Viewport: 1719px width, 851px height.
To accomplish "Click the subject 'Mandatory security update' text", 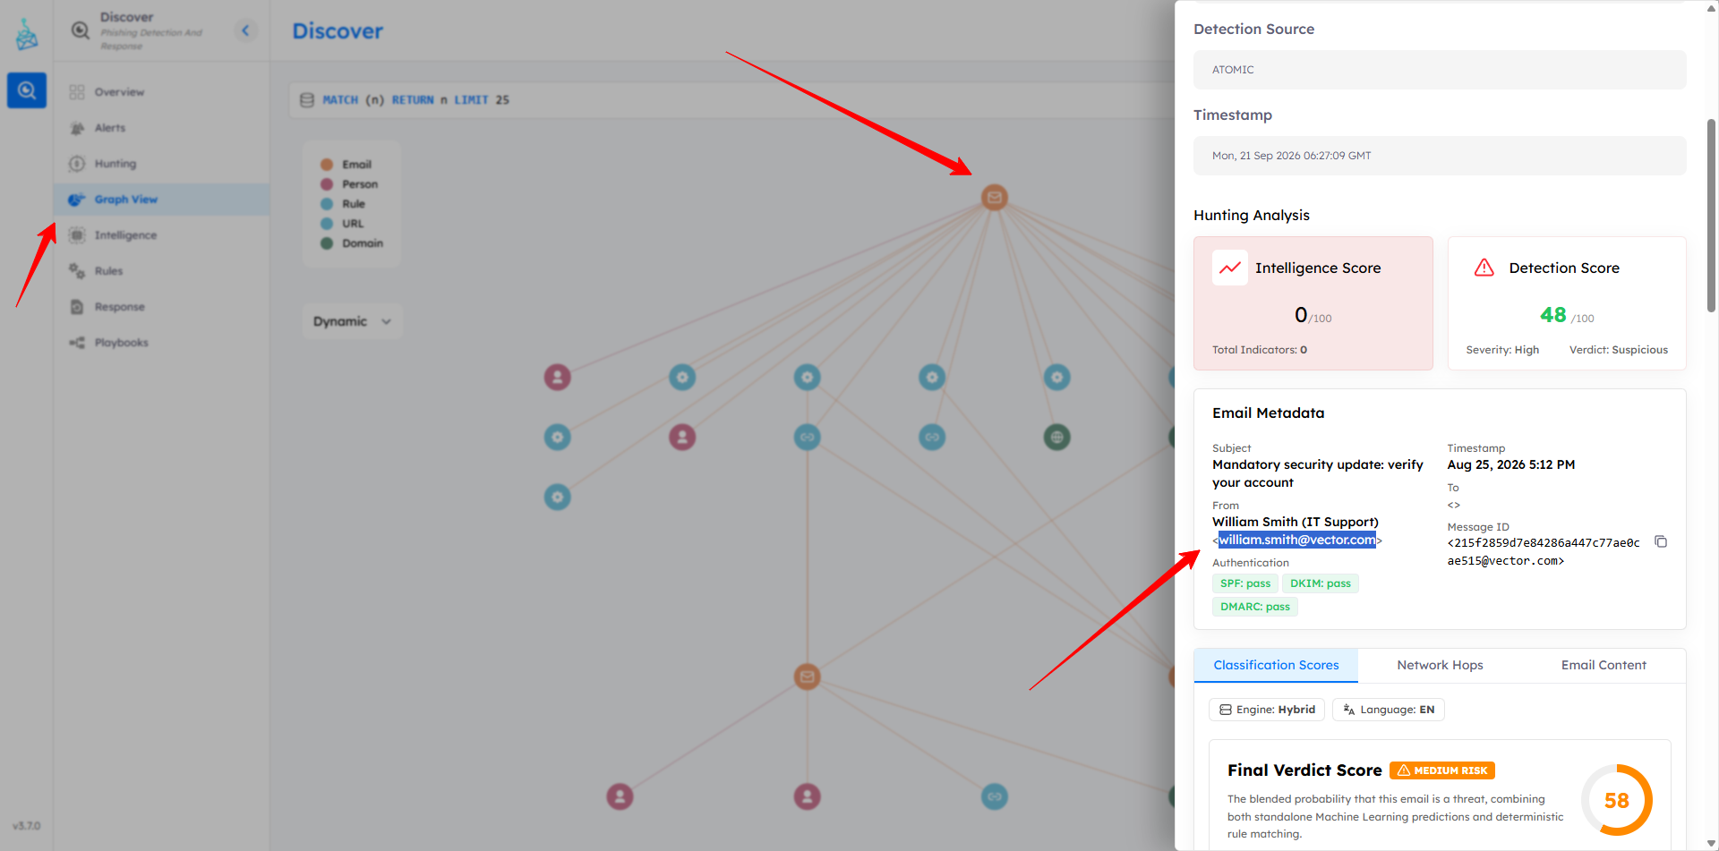I will 1318,473.
